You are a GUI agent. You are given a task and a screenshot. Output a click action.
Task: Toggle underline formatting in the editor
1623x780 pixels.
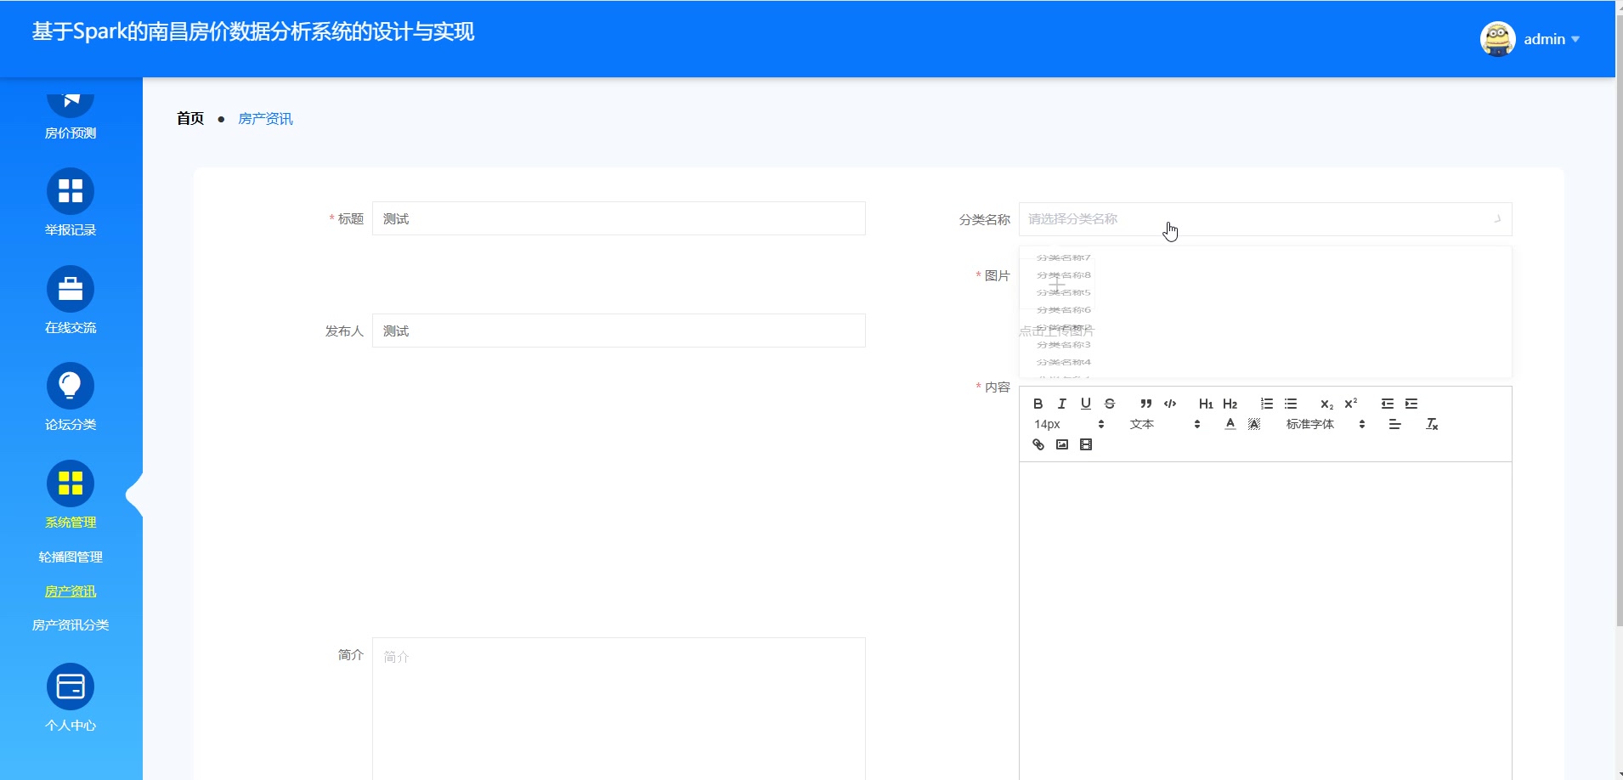coord(1085,404)
